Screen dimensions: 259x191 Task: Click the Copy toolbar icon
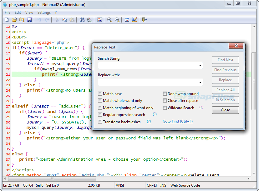pyautogui.click(x=64, y=20)
